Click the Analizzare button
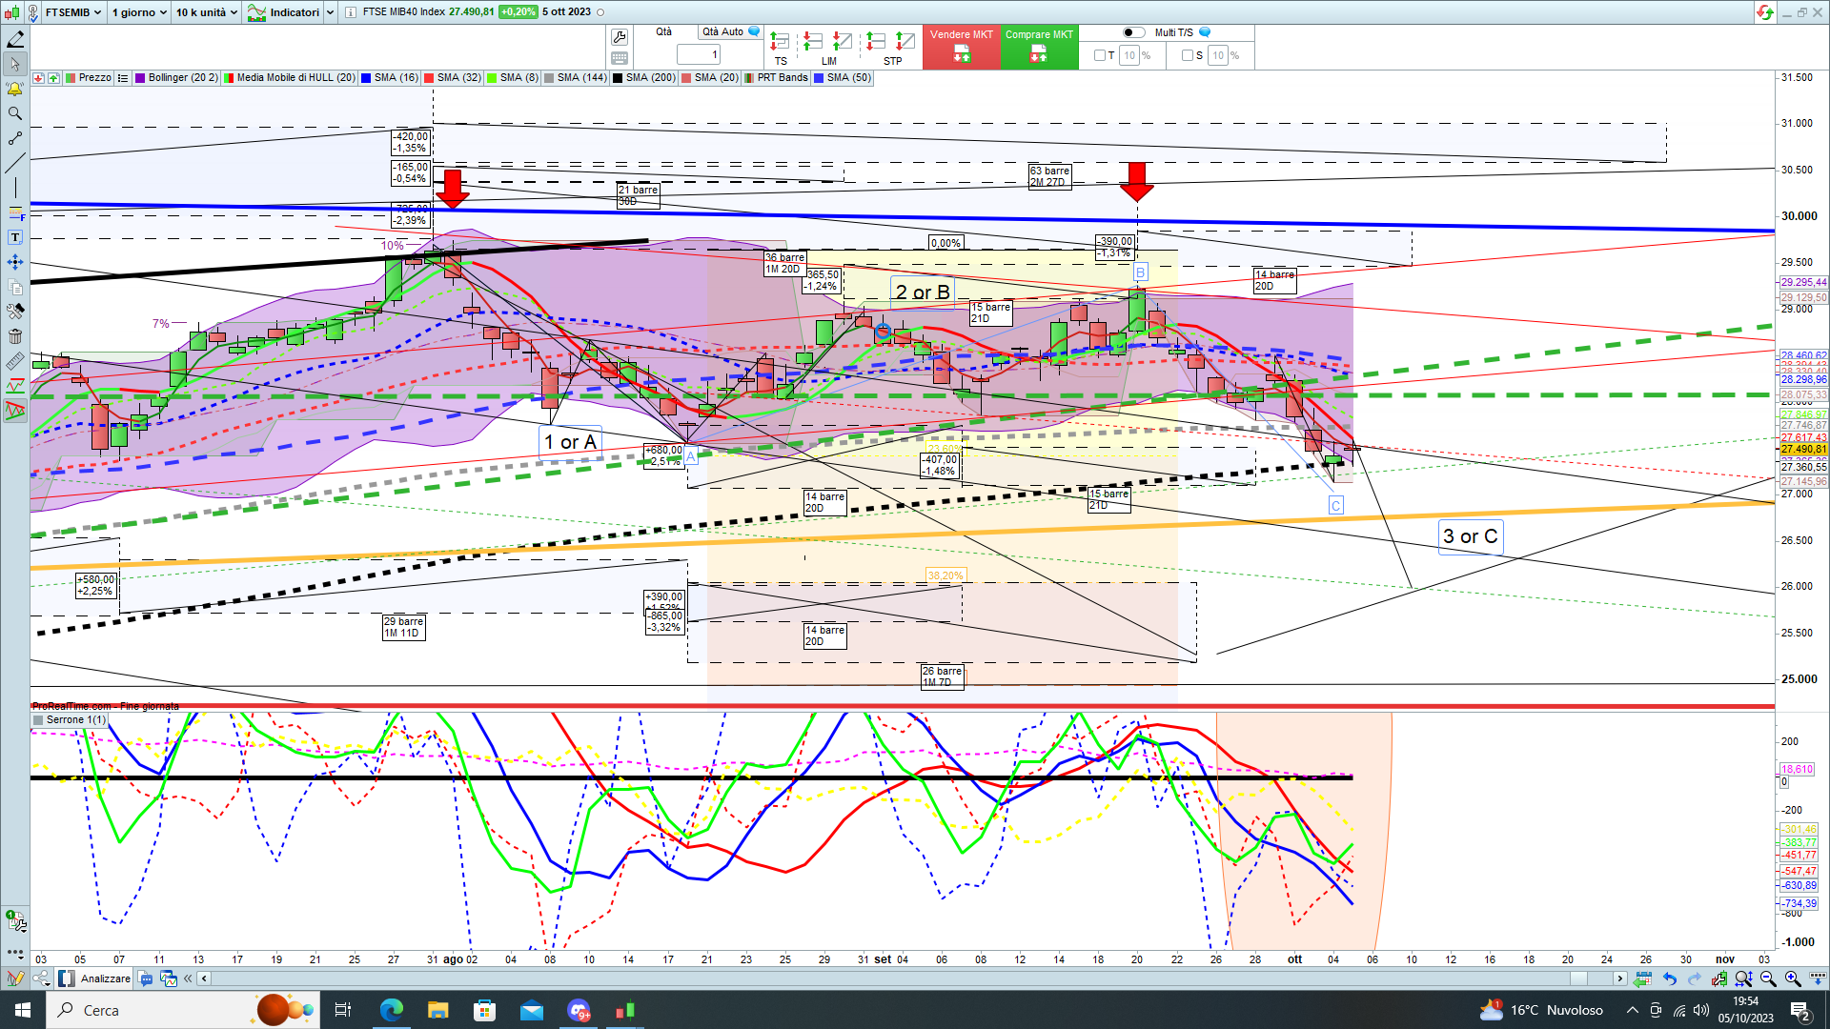 94,979
